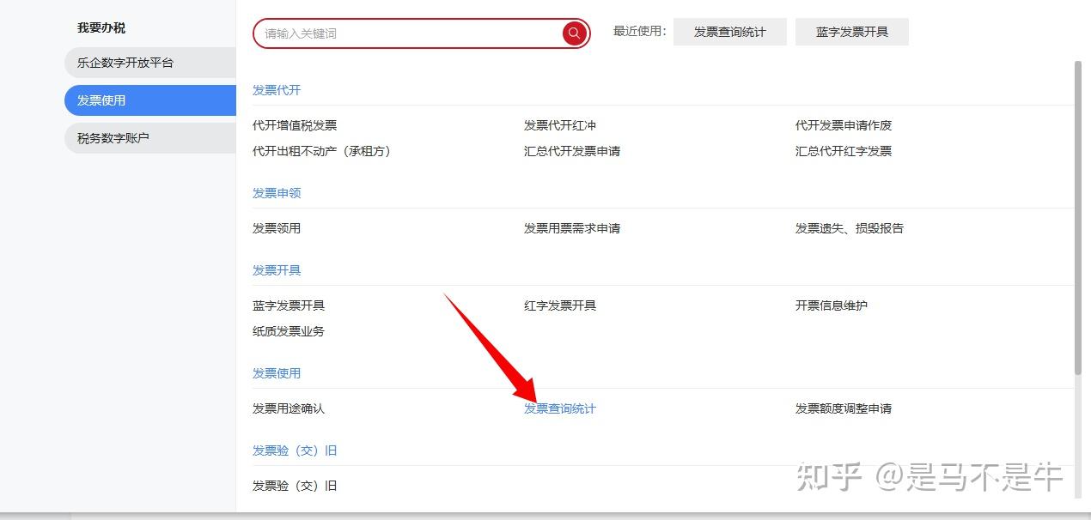Select 乐企数字开放平台 in sidebar

[150, 63]
